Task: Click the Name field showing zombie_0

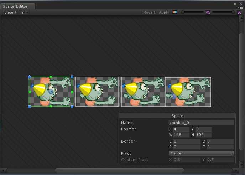Action: [x=201, y=123]
